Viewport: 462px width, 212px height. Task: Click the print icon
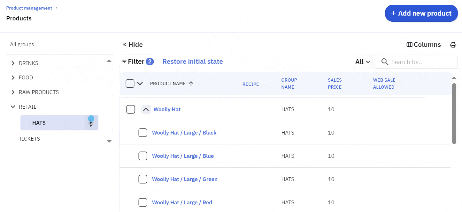[453, 45]
